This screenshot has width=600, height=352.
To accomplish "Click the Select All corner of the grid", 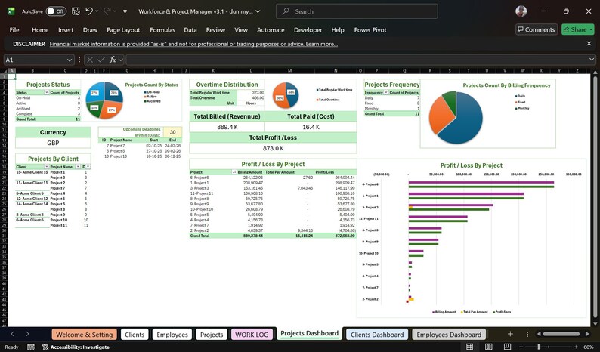I will (4, 71).
